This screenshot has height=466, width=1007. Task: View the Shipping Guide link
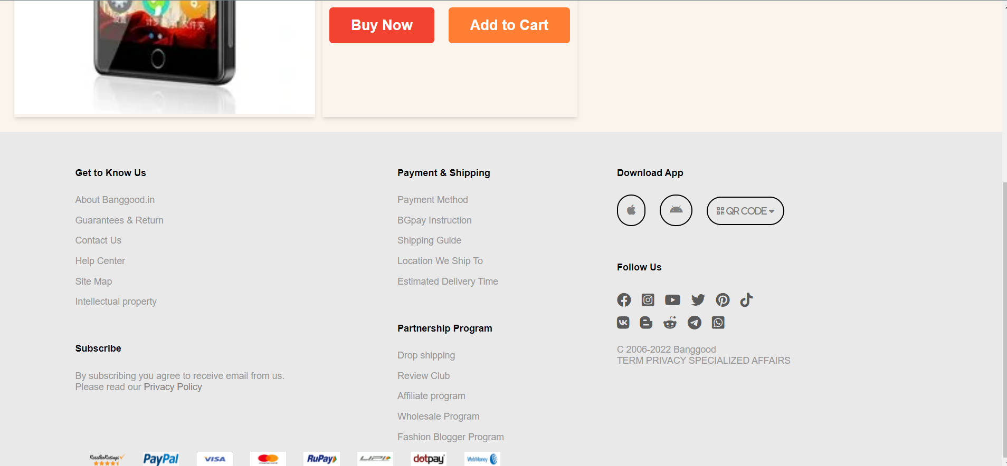pyautogui.click(x=429, y=240)
